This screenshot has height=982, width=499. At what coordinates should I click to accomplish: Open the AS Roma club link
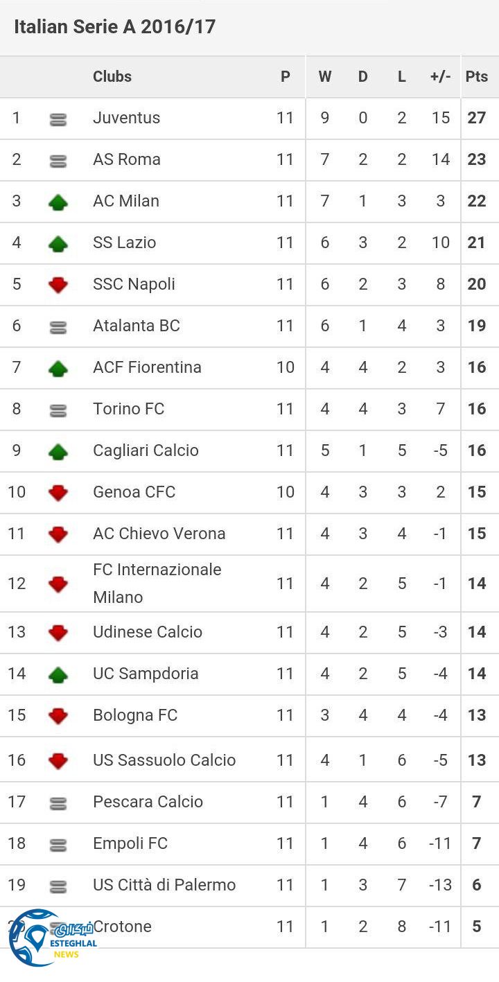(x=127, y=159)
